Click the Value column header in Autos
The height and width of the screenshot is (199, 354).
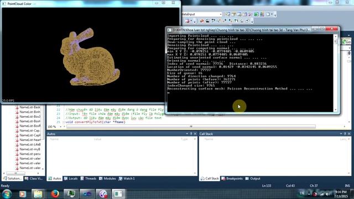[x=97, y=139]
